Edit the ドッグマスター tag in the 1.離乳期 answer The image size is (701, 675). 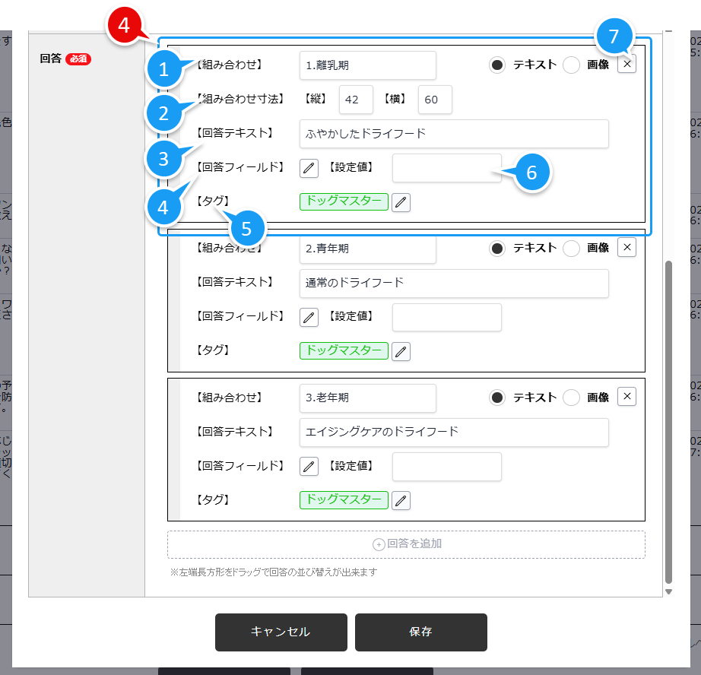401,202
